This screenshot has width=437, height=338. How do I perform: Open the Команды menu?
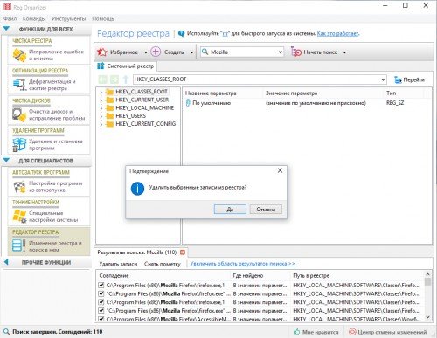tap(34, 18)
